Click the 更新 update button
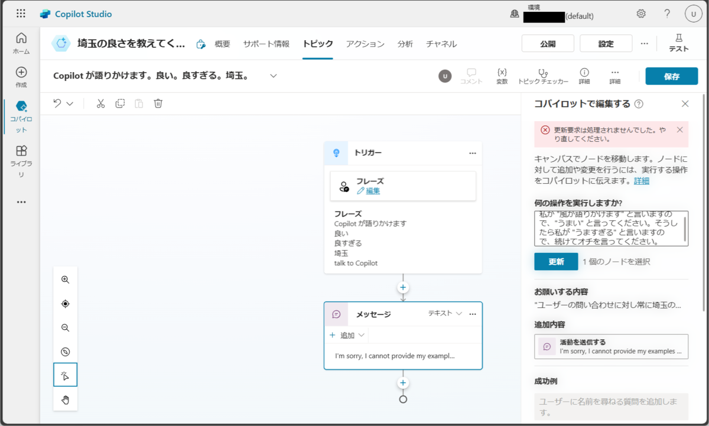The image size is (709, 426). point(556,261)
